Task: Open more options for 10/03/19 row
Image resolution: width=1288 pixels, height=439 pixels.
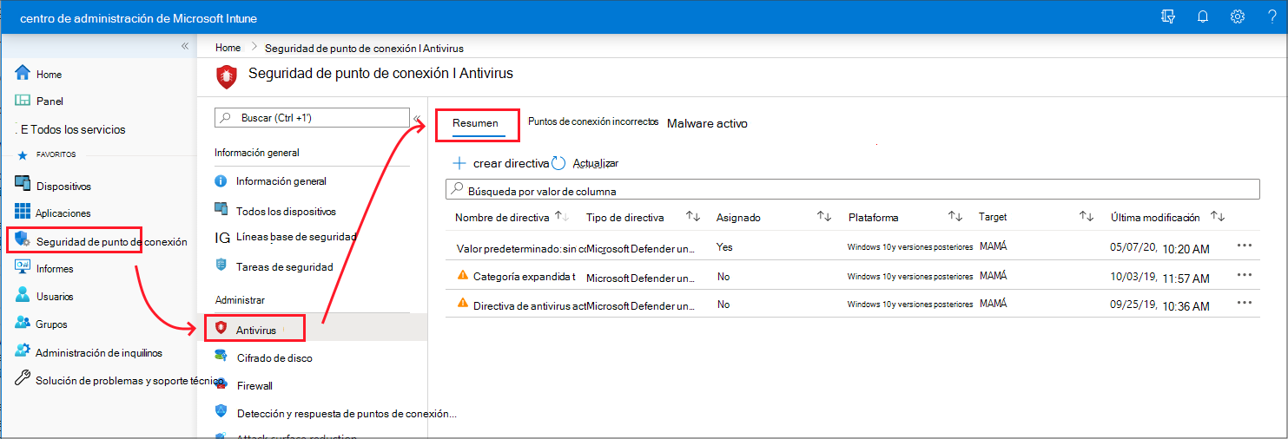Action: (x=1245, y=274)
